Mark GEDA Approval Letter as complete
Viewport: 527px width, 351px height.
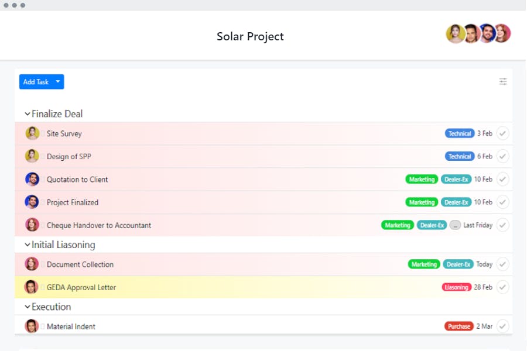pyautogui.click(x=502, y=287)
